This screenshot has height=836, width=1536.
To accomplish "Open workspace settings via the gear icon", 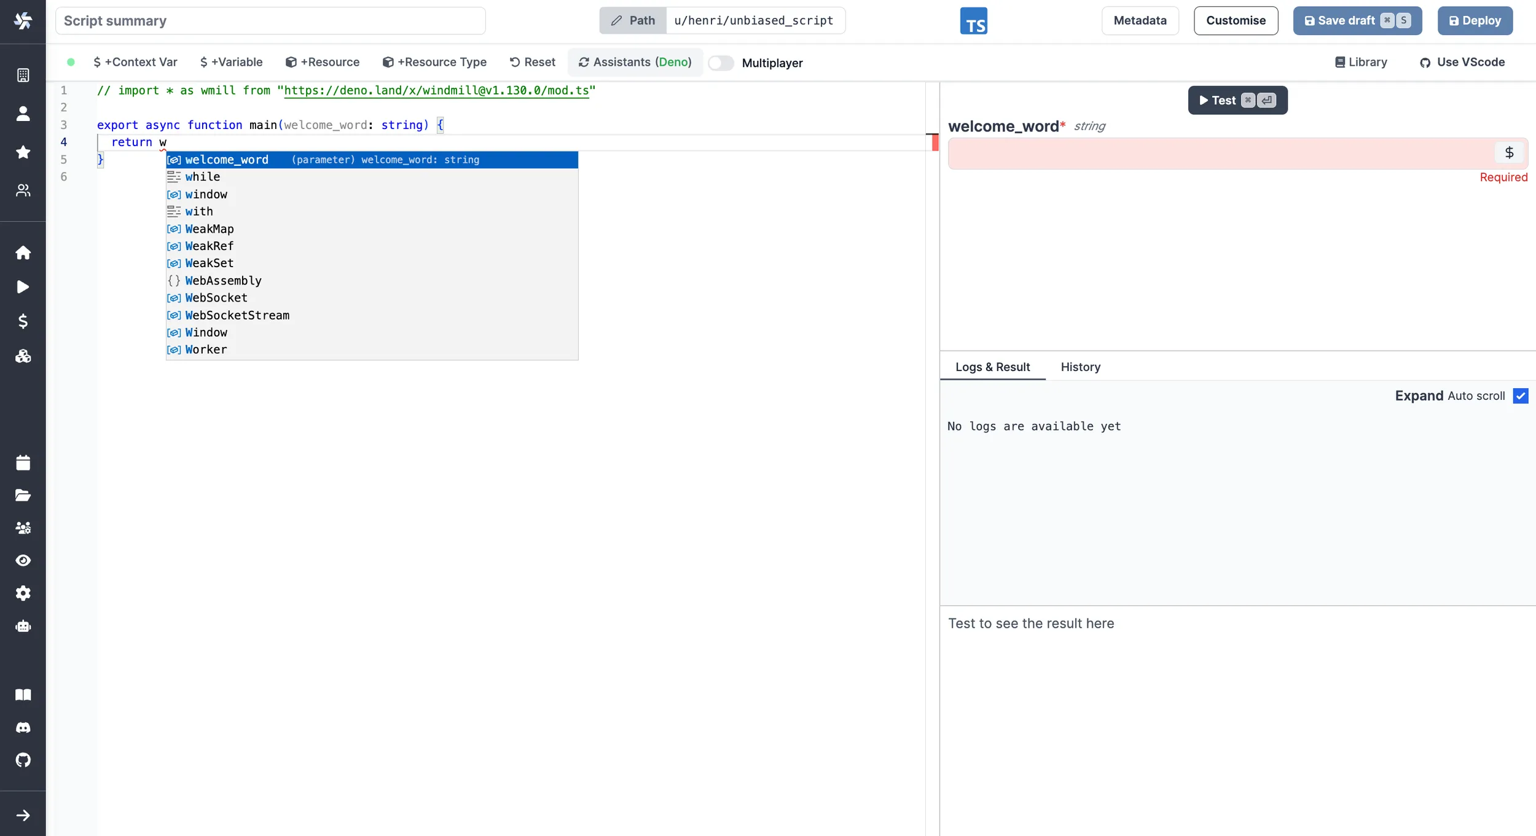I will (23, 593).
